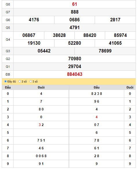The height and width of the screenshot is (169, 137).
Task: Click the G2 number 70980
Action: 74,59
